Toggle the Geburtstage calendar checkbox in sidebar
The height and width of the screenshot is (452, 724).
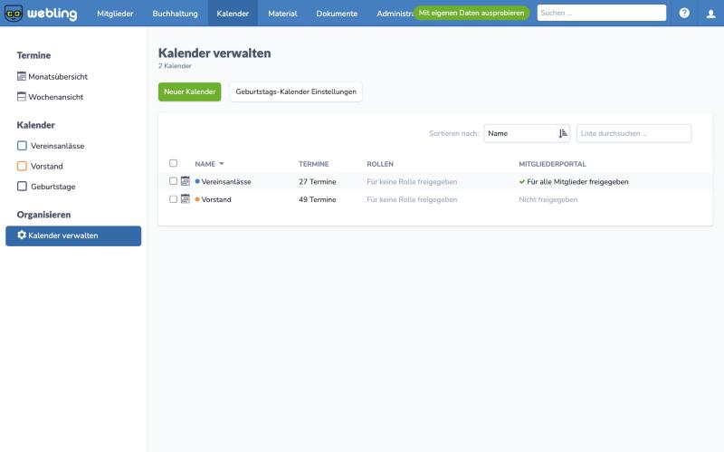[22, 187]
